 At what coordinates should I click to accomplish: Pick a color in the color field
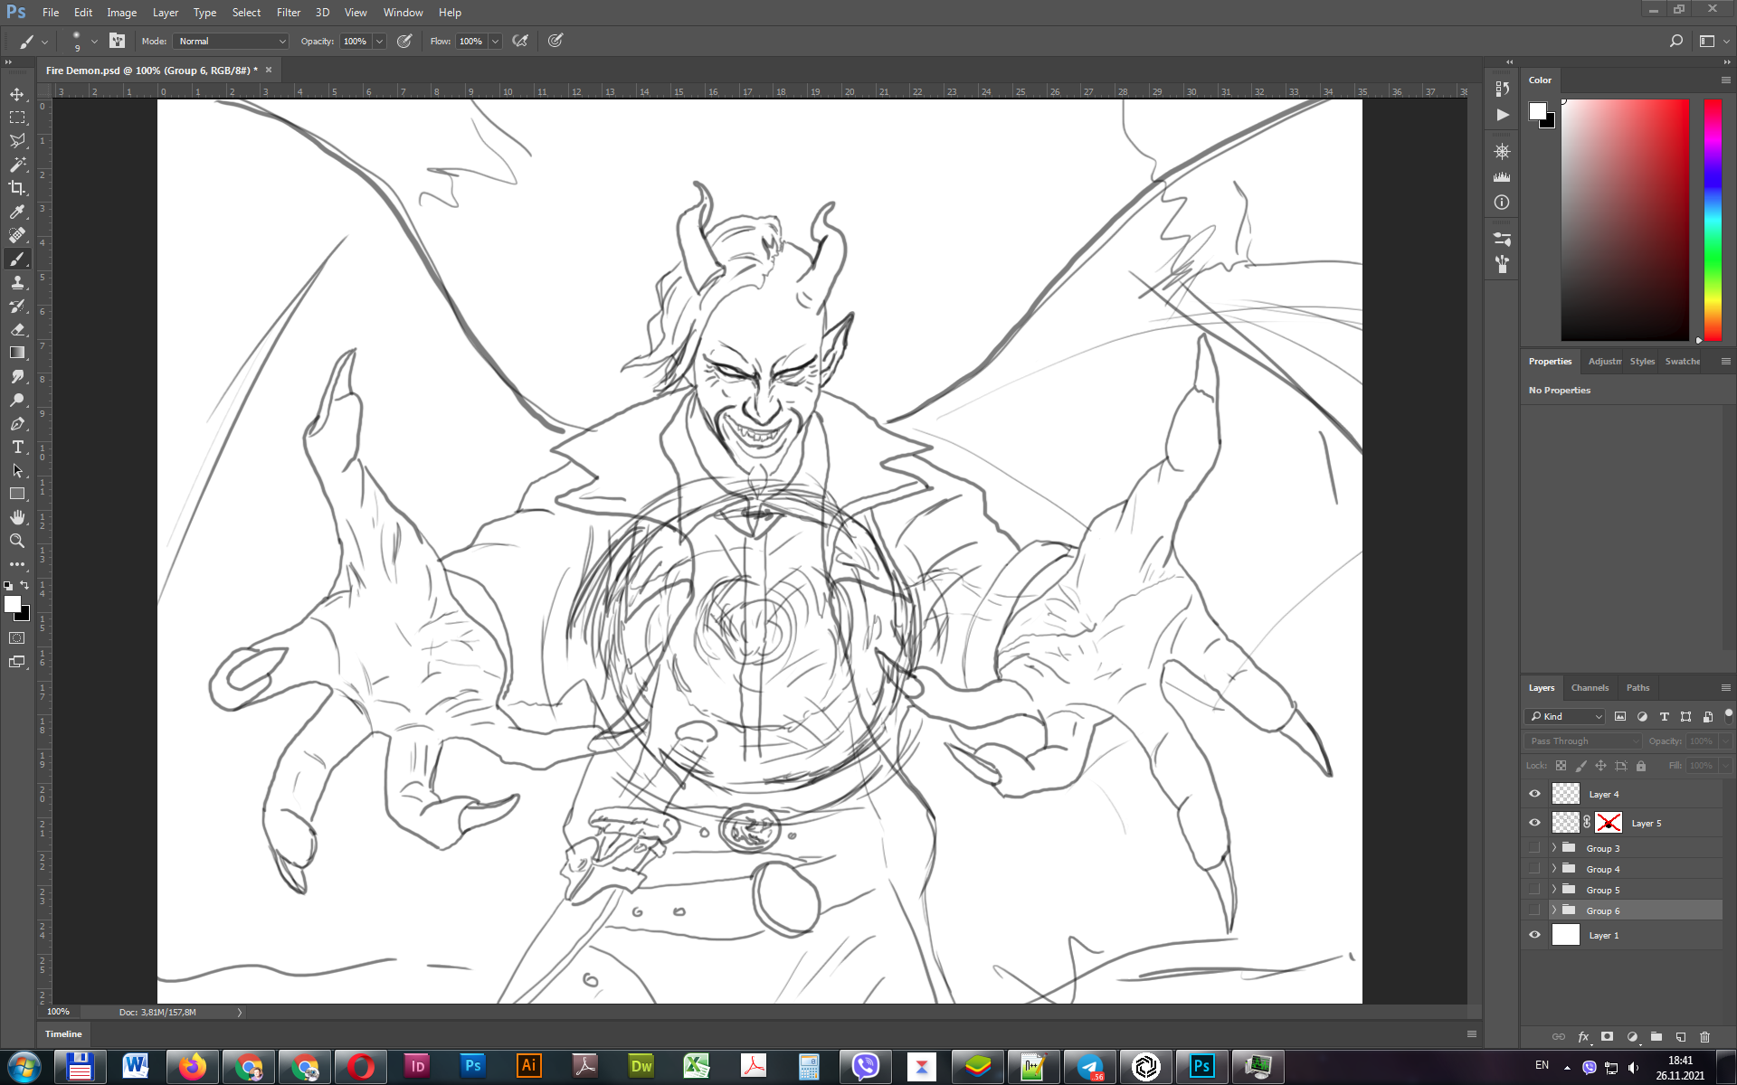click(1625, 220)
